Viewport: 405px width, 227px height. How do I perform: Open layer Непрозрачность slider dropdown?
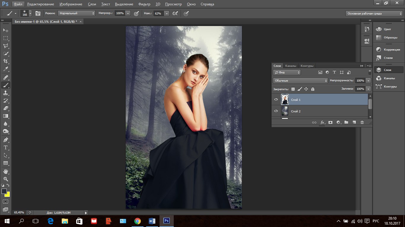369,80
